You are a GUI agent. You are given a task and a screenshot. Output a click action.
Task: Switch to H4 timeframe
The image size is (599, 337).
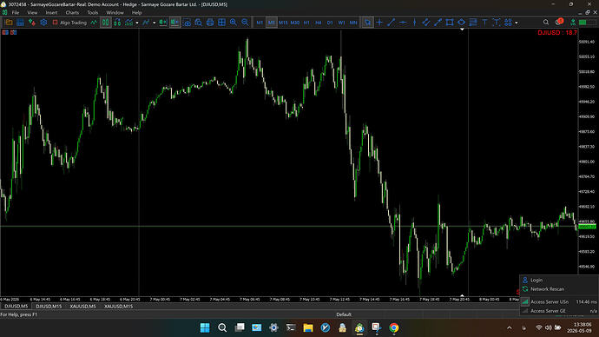tap(319, 23)
